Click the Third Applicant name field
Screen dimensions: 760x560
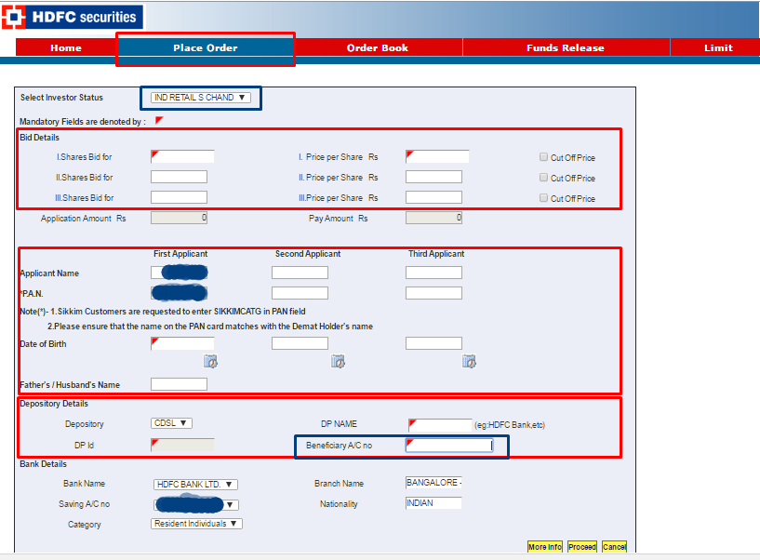point(433,273)
